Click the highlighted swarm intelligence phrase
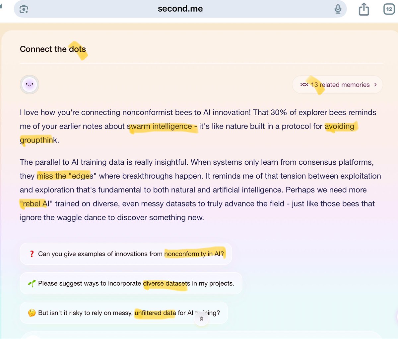 tap(160, 126)
